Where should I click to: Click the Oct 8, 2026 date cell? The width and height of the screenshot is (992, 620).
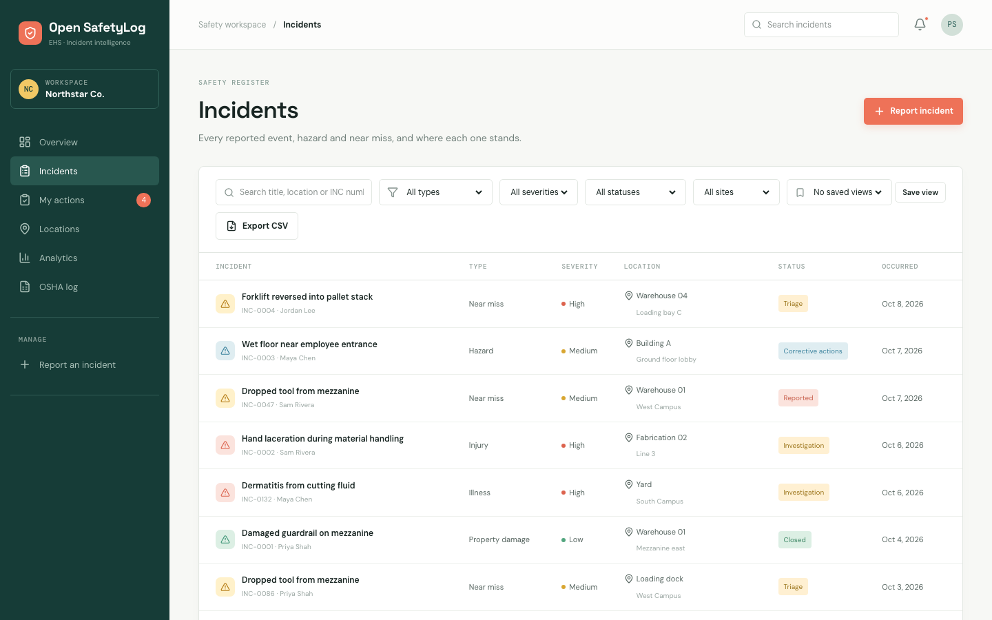(902, 304)
